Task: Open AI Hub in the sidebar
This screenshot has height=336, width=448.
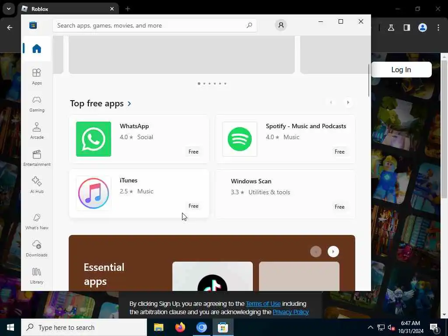Action: tap(37, 185)
